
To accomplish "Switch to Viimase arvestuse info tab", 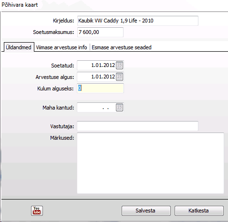I will click(x=62, y=47).
